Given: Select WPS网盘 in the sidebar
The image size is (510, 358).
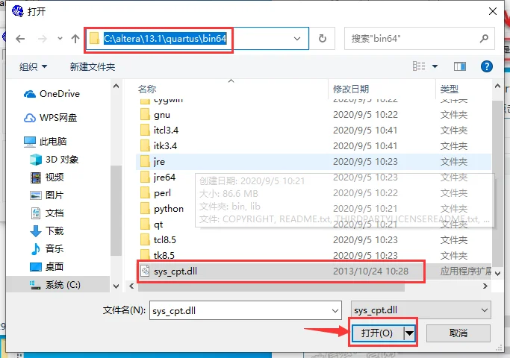Looking at the screenshot, I should (51, 118).
